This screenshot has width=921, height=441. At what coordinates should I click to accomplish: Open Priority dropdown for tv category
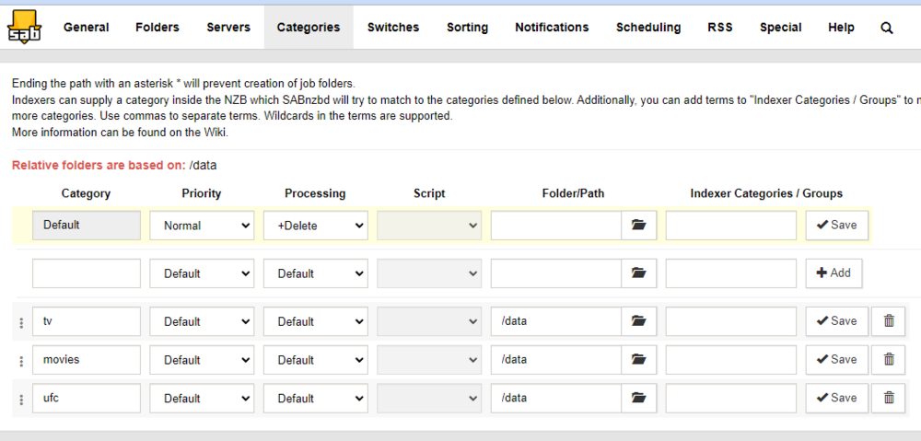[202, 322]
